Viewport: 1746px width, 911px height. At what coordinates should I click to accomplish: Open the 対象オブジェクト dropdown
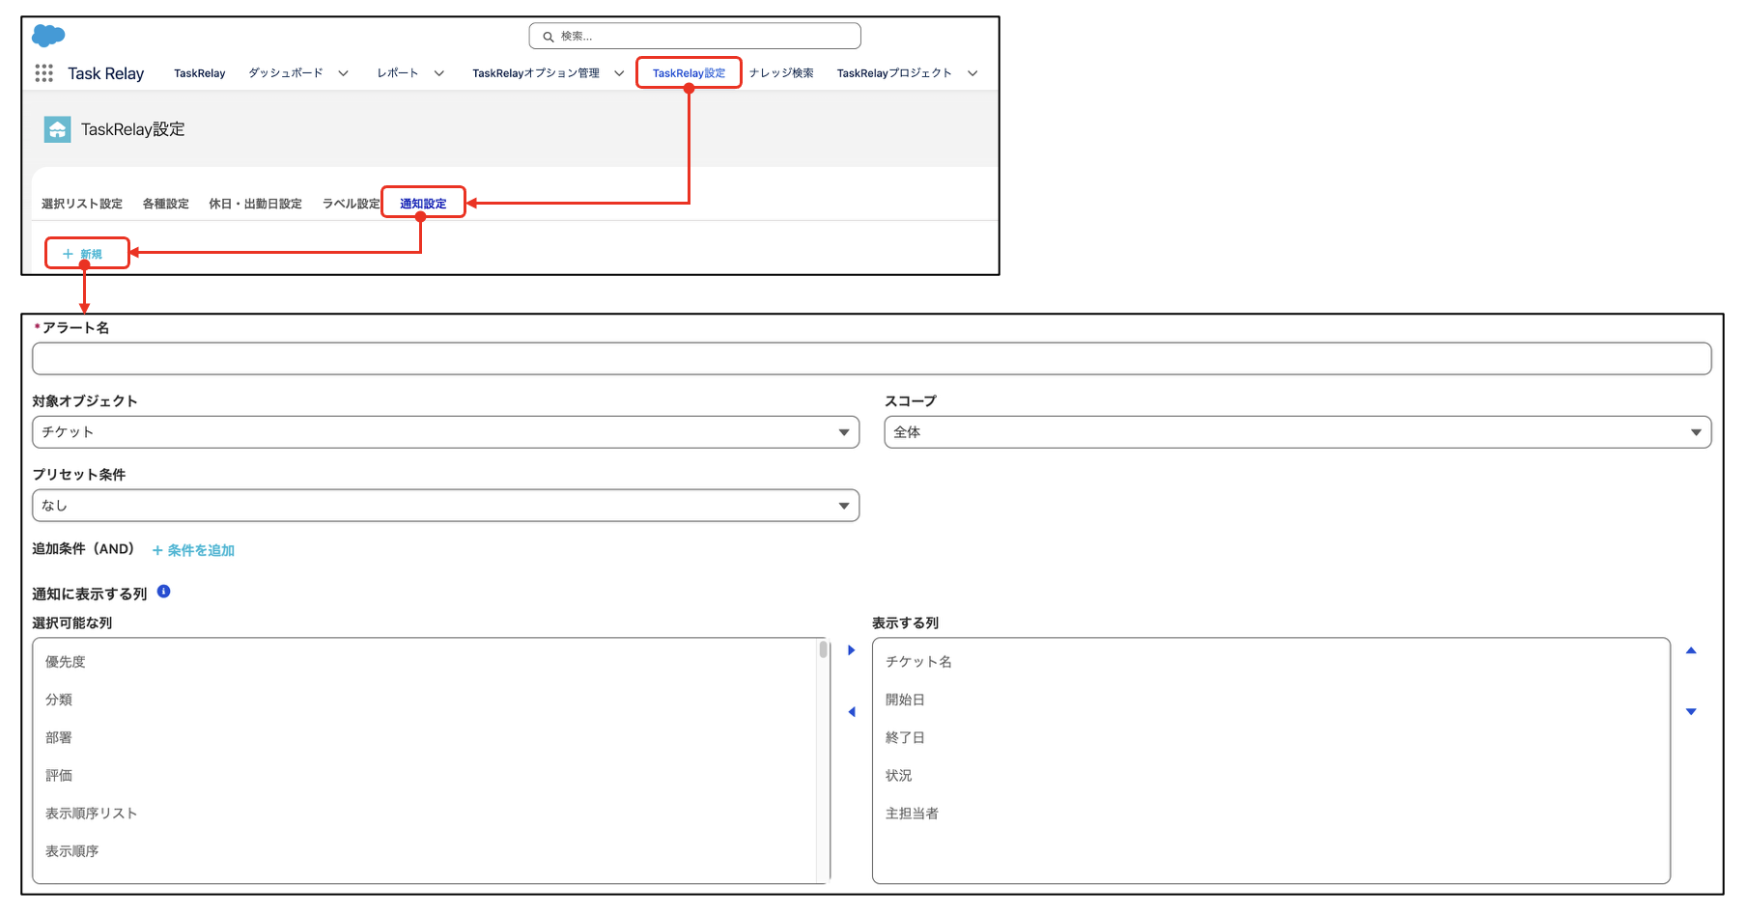(445, 432)
